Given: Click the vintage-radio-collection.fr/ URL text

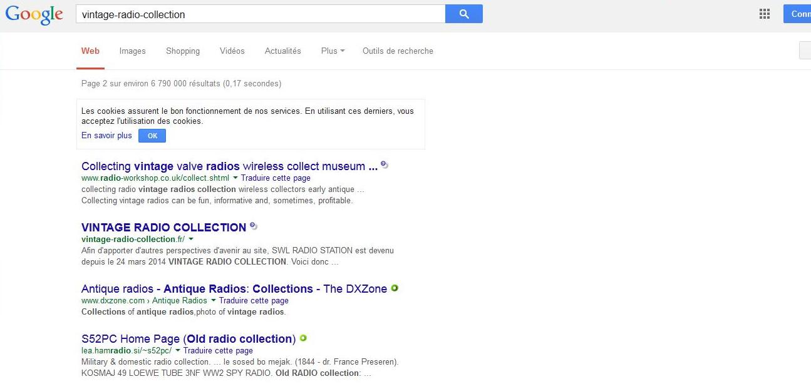Looking at the screenshot, I should tap(133, 240).
